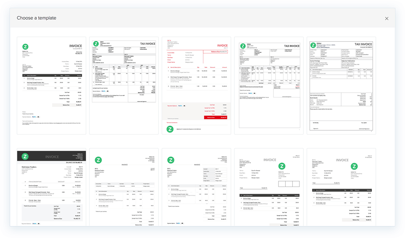
Task: Close the Choose a template dialog
Action: 386,19
